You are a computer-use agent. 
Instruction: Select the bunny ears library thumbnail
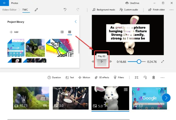click(x=15, y=60)
